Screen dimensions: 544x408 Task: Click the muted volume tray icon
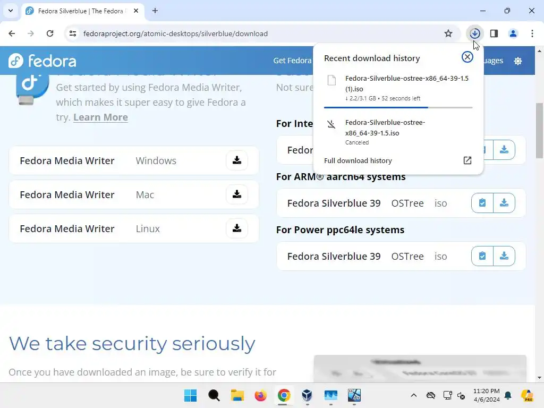point(461,395)
